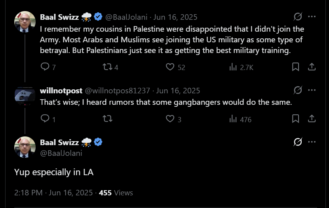Retweet the first tweet with 4 reposts
The height and width of the screenshot is (208, 329).
[108, 67]
